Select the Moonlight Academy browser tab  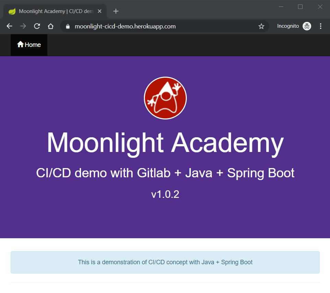pos(55,11)
